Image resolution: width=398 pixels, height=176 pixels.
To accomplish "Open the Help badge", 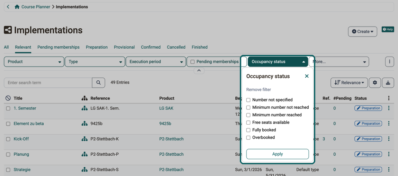I will coord(388,29).
